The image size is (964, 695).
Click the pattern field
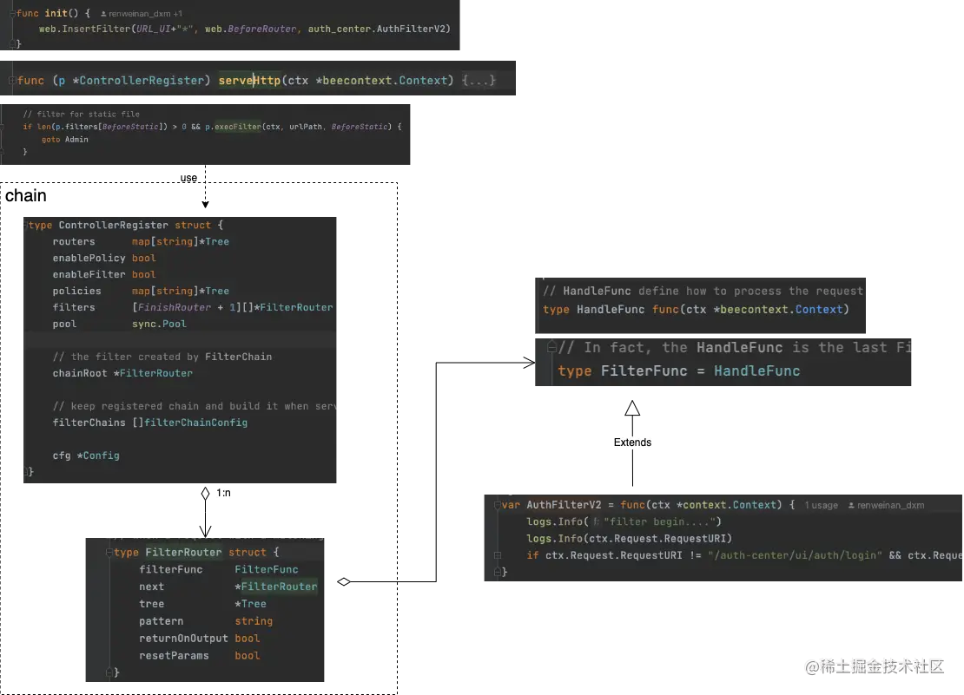tap(161, 620)
